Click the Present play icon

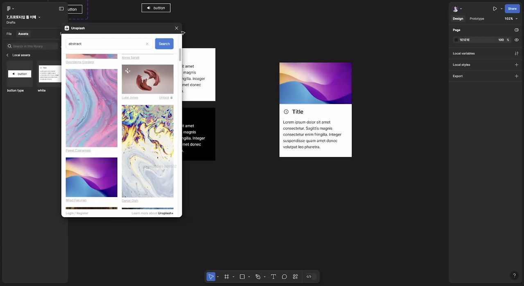click(495, 9)
